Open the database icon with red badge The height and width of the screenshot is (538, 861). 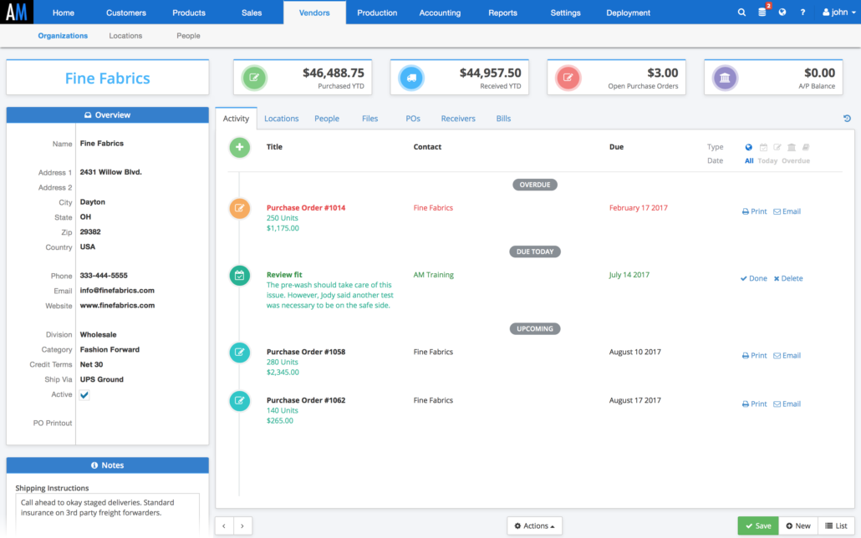tap(762, 13)
